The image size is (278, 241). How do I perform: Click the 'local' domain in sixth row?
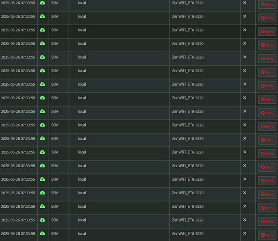[82, 70]
